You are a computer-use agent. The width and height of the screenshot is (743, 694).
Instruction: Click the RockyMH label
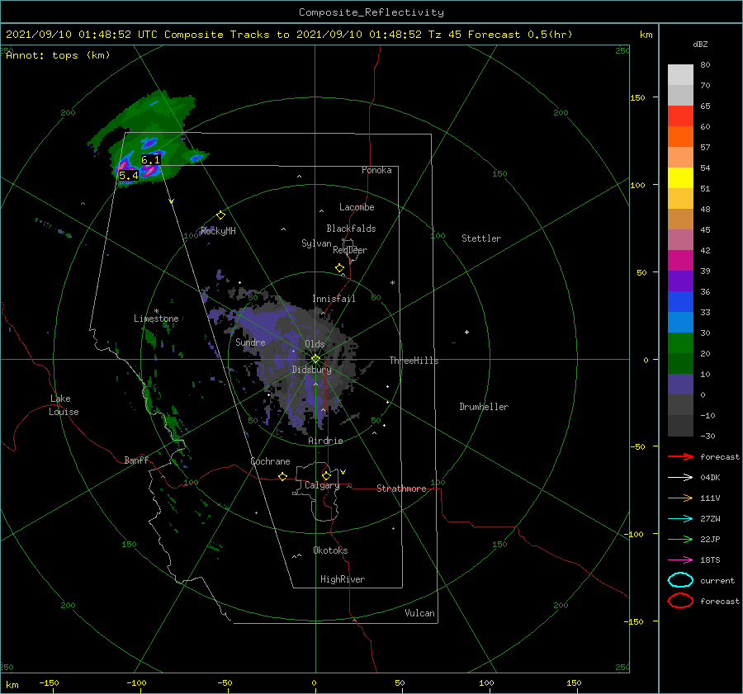pyautogui.click(x=218, y=231)
